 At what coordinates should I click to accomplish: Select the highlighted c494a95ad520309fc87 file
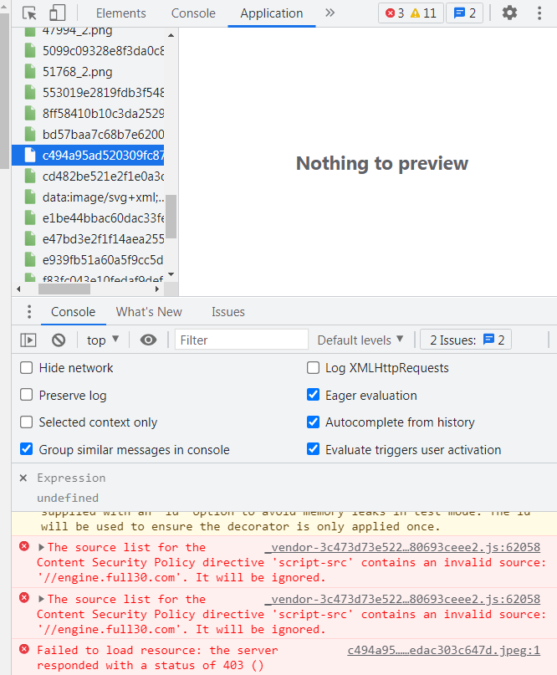tap(88, 155)
